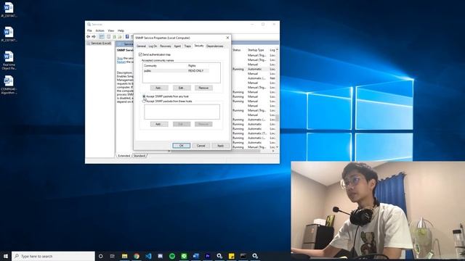This screenshot has width=465, height=261.
Task: Select the 'public' community row
Action: pos(176,71)
